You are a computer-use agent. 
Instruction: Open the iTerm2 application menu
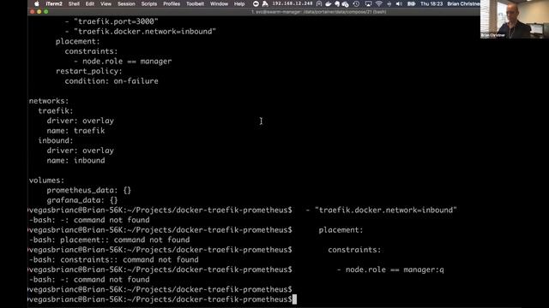click(54, 3)
